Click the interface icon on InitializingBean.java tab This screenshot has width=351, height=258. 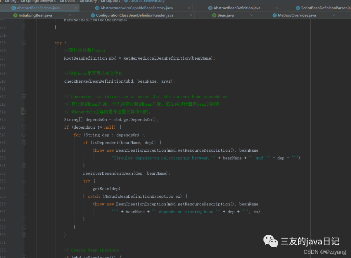pyautogui.click(x=15, y=15)
